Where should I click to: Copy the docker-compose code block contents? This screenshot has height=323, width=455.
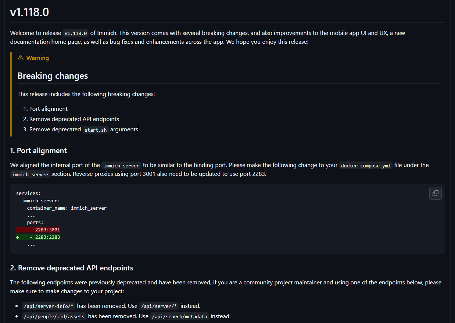click(435, 193)
